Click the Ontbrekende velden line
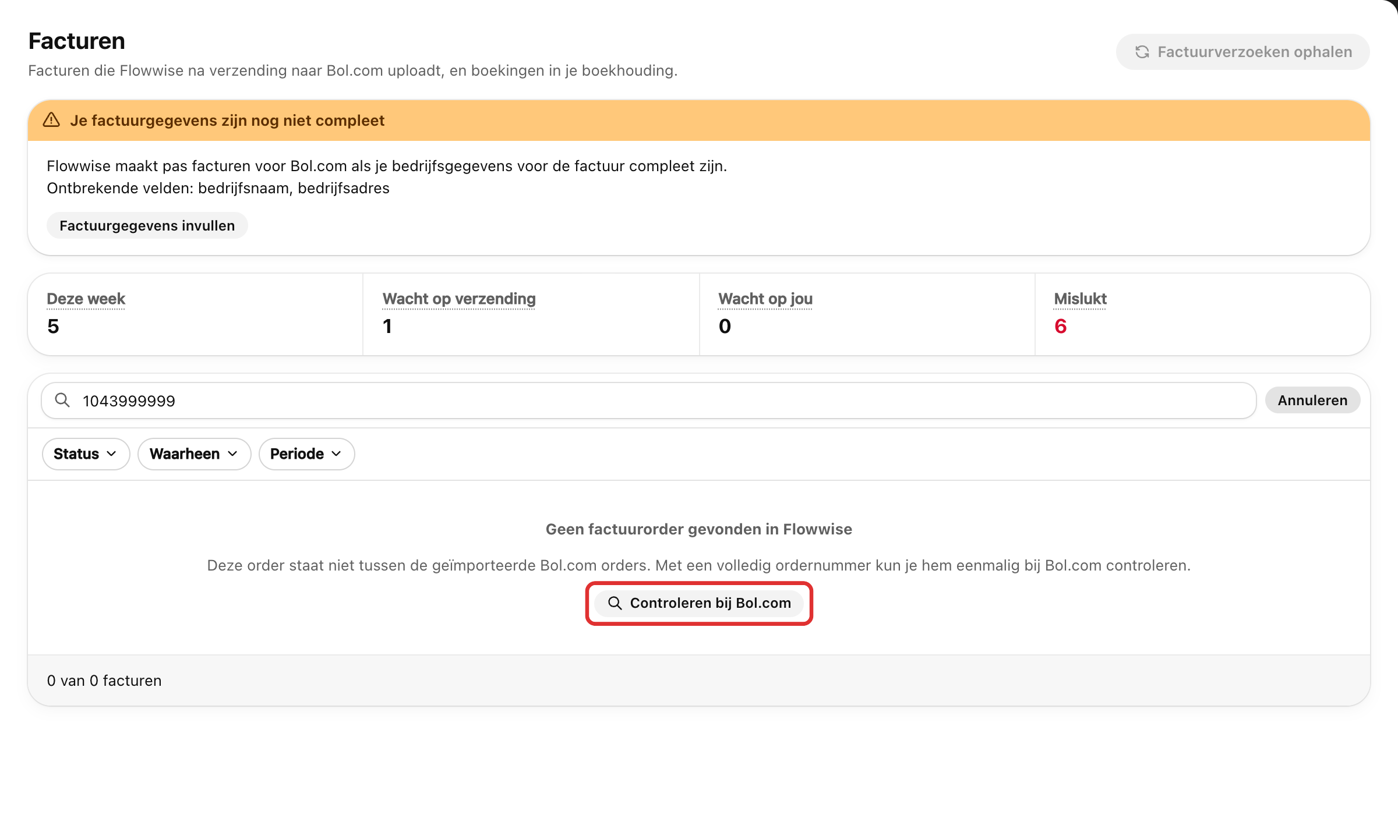 point(218,188)
